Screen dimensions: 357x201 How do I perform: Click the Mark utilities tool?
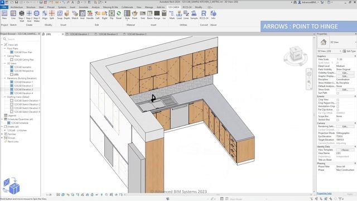pyautogui.click(x=172, y=15)
